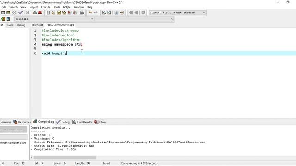
Task: Click the Goto Line toolbar icon
Action: (x=122, y=12)
